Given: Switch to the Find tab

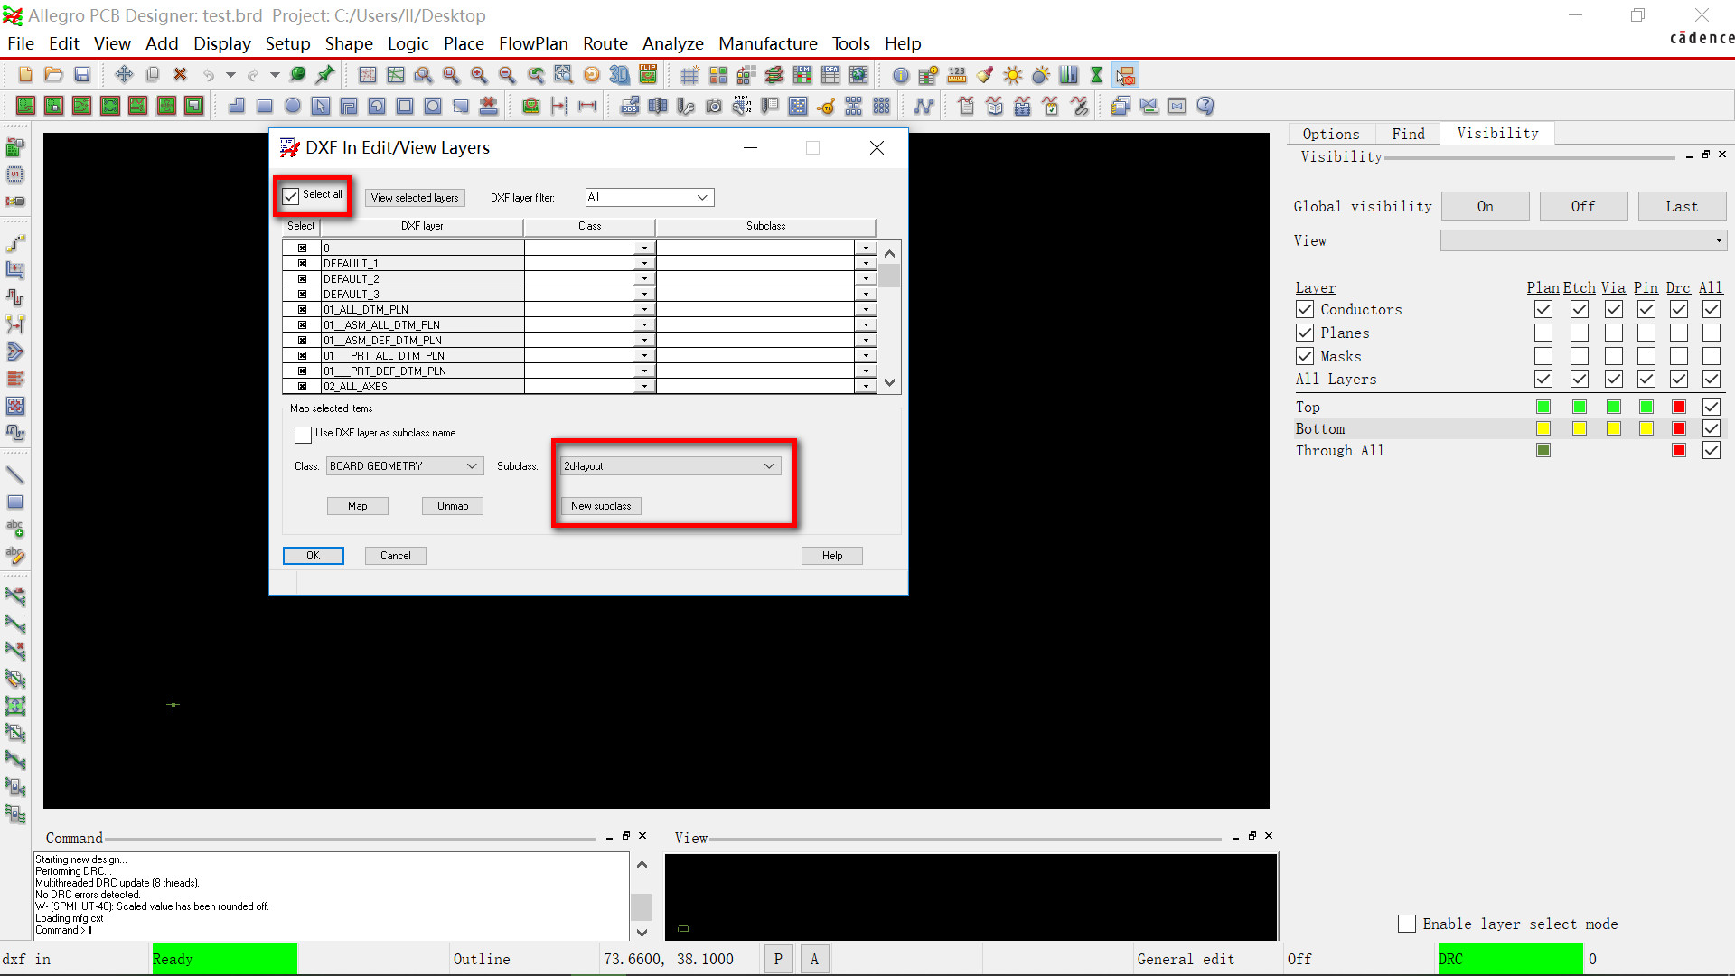Looking at the screenshot, I should pos(1407,133).
